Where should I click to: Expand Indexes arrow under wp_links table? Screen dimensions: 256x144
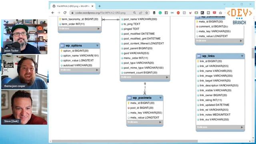[x=242, y=127]
